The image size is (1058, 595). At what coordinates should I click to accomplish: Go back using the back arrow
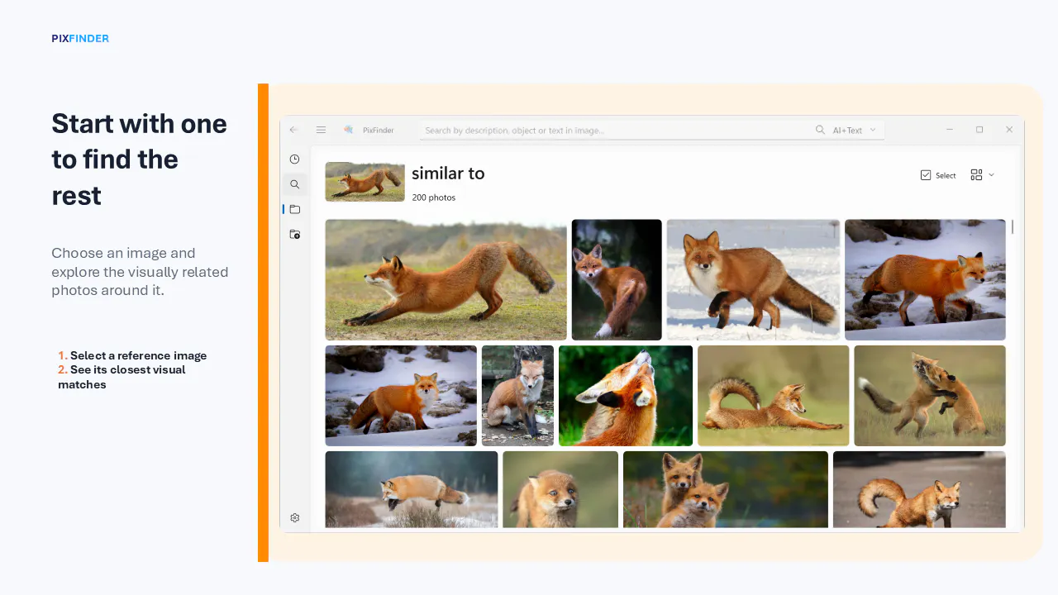293,130
